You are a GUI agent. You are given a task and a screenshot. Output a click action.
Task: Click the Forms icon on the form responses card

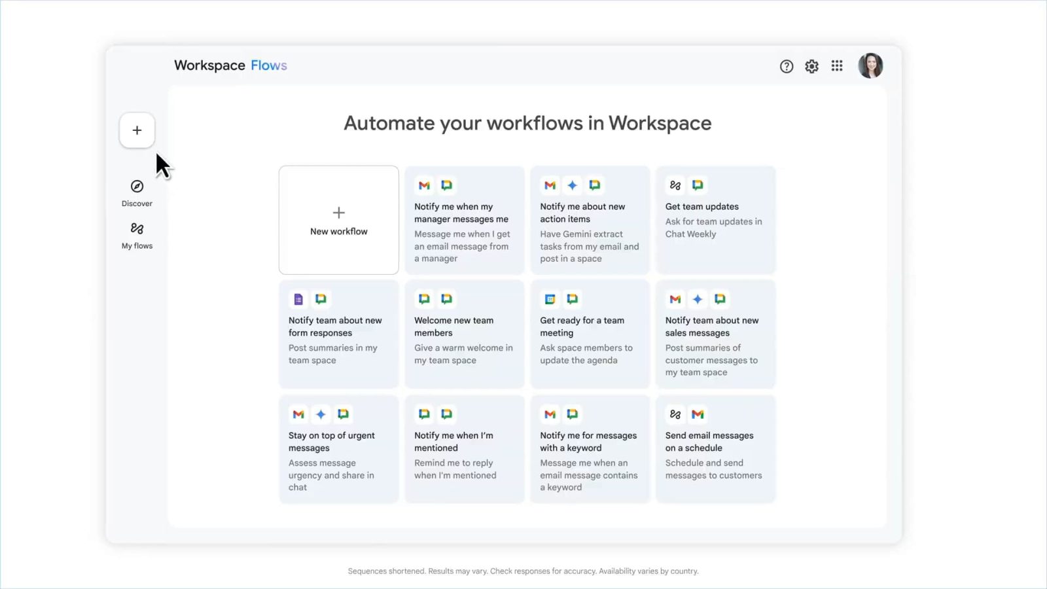click(298, 298)
